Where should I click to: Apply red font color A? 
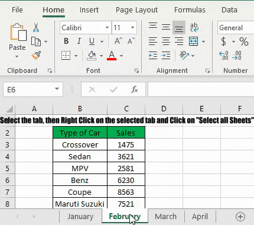(112, 56)
